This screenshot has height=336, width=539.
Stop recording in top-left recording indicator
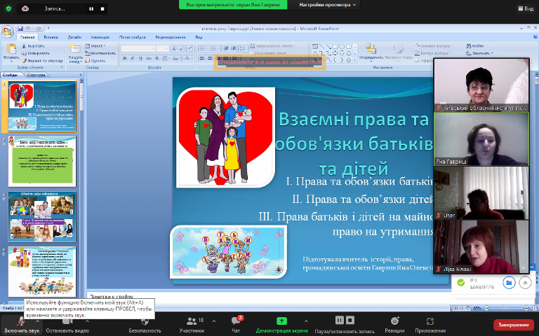[102, 9]
